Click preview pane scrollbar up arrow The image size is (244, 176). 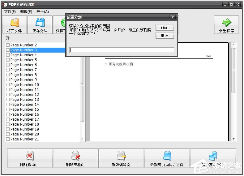[x=233, y=45]
